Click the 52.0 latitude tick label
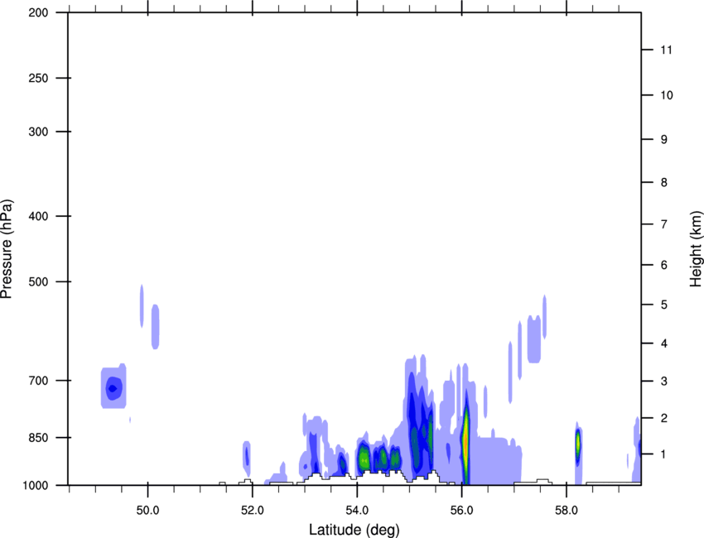The height and width of the screenshot is (538, 704). click(x=253, y=511)
